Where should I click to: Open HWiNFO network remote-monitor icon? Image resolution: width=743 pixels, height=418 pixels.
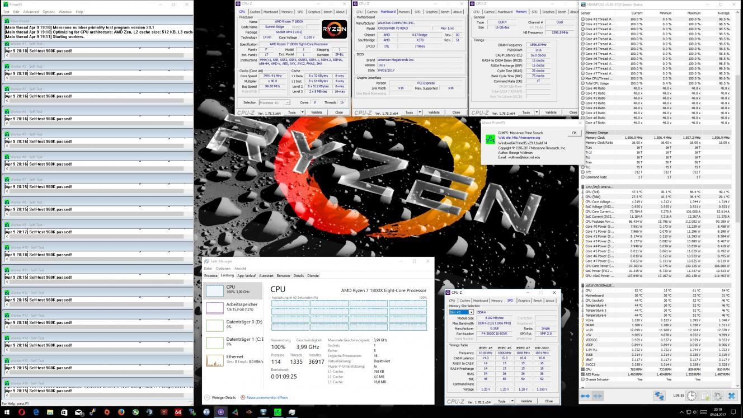pos(659,396)
